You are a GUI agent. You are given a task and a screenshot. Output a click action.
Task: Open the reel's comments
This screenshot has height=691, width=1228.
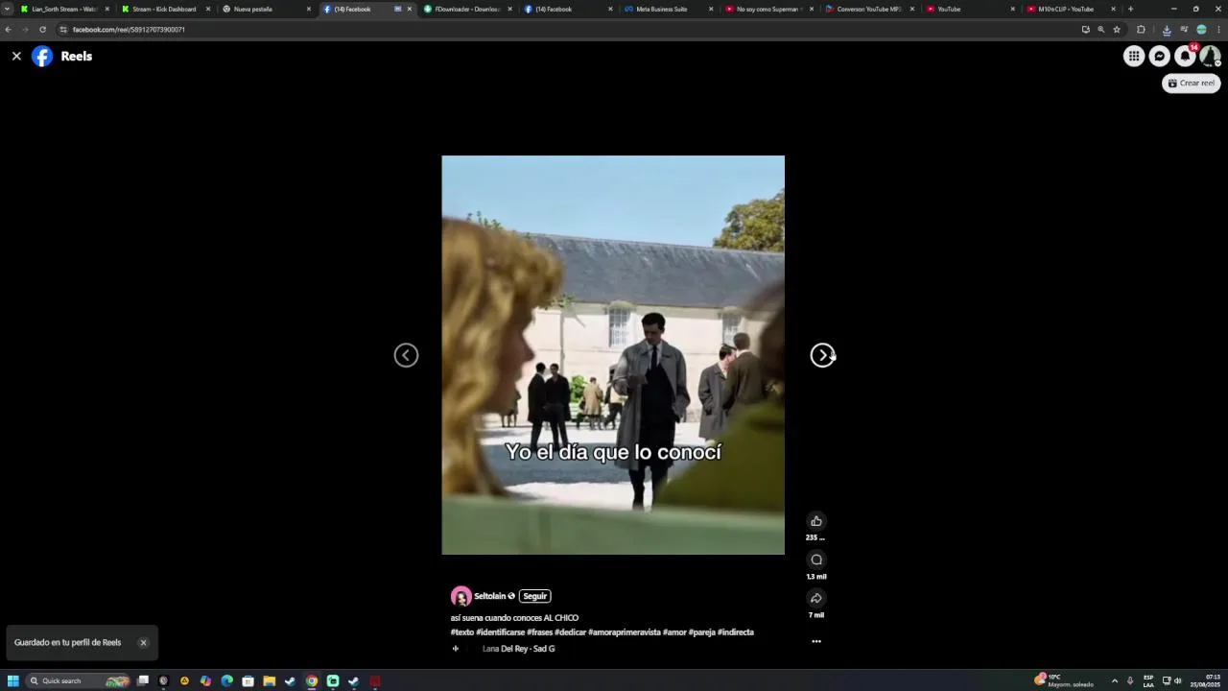(x=816, y=560)
